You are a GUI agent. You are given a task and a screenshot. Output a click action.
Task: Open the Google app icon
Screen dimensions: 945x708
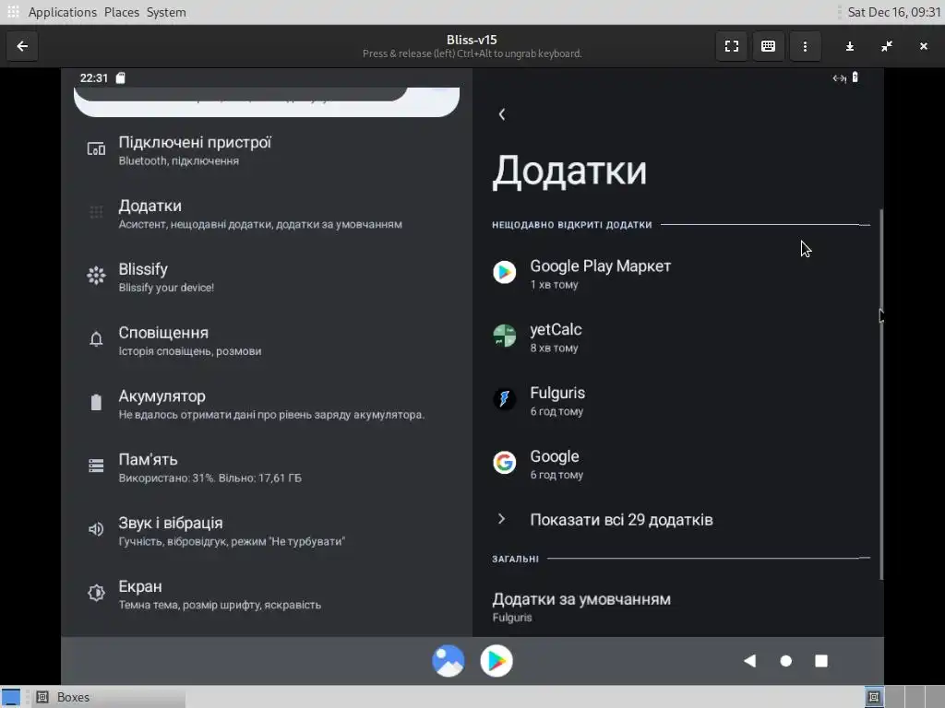pos(505,463)
